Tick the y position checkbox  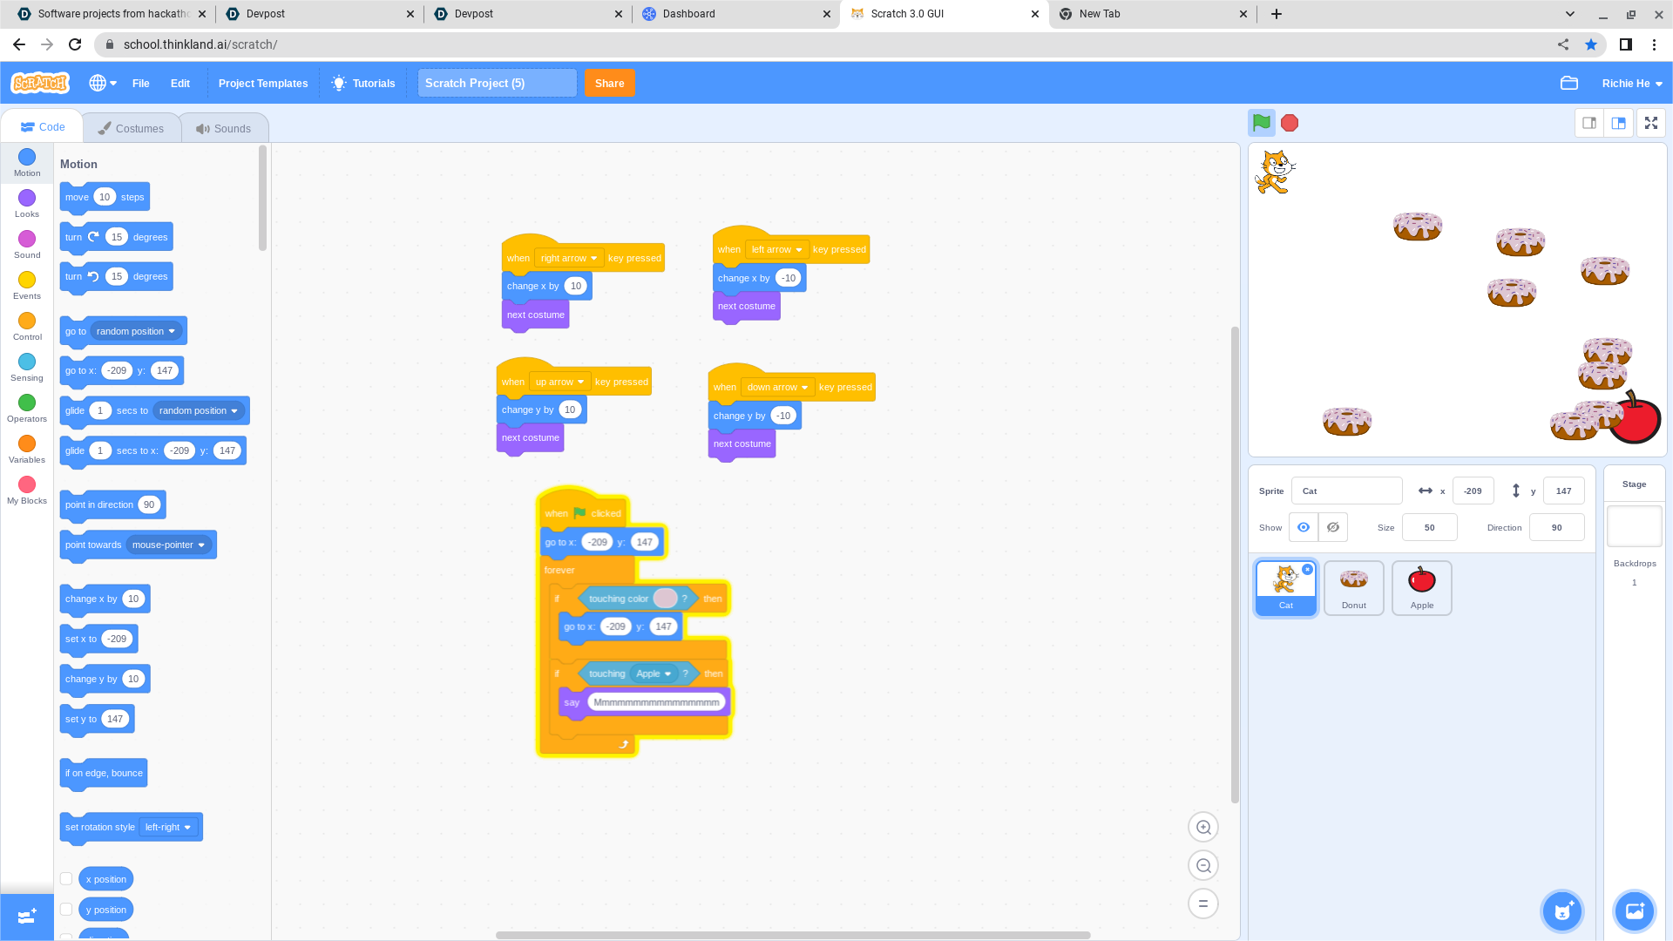pyautogui.click(x=66, y=909)
